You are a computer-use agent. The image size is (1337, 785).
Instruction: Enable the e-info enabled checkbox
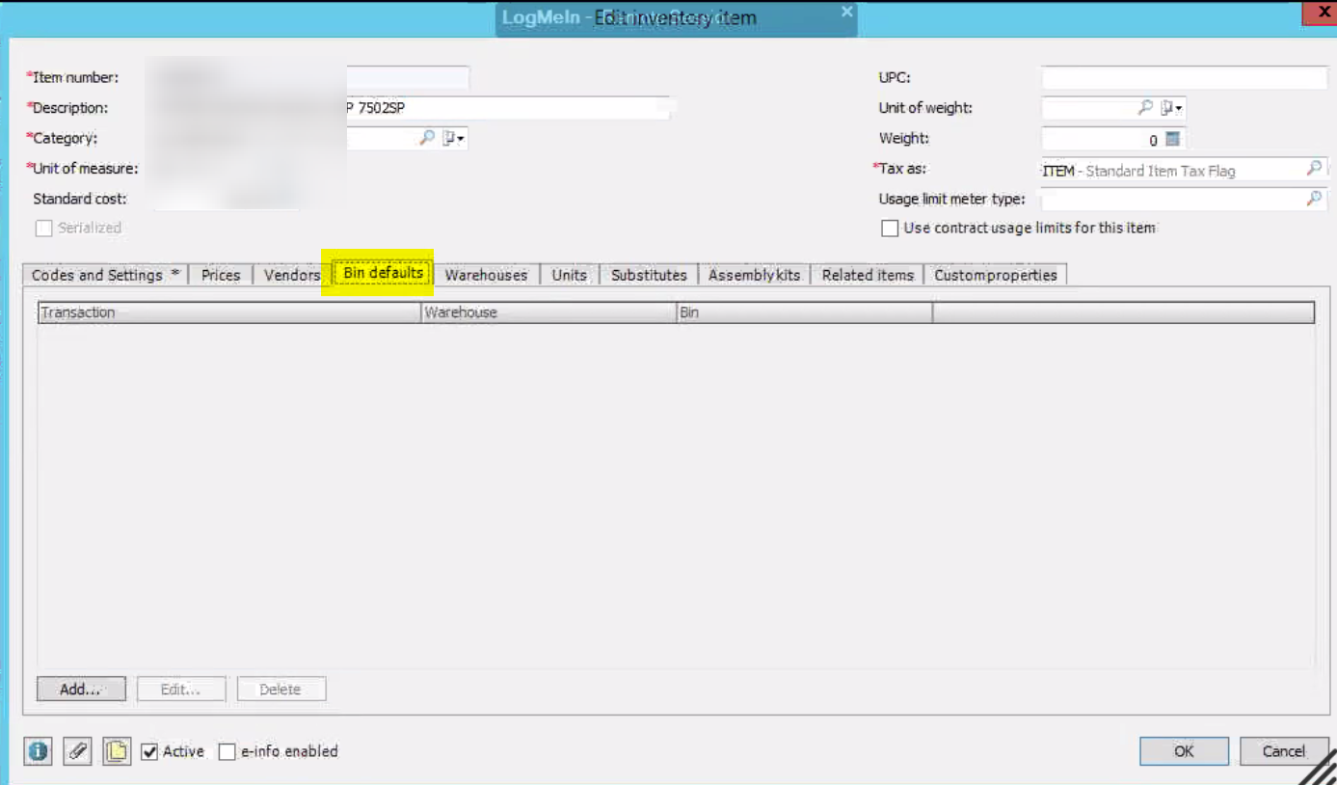tap(227, 751)
